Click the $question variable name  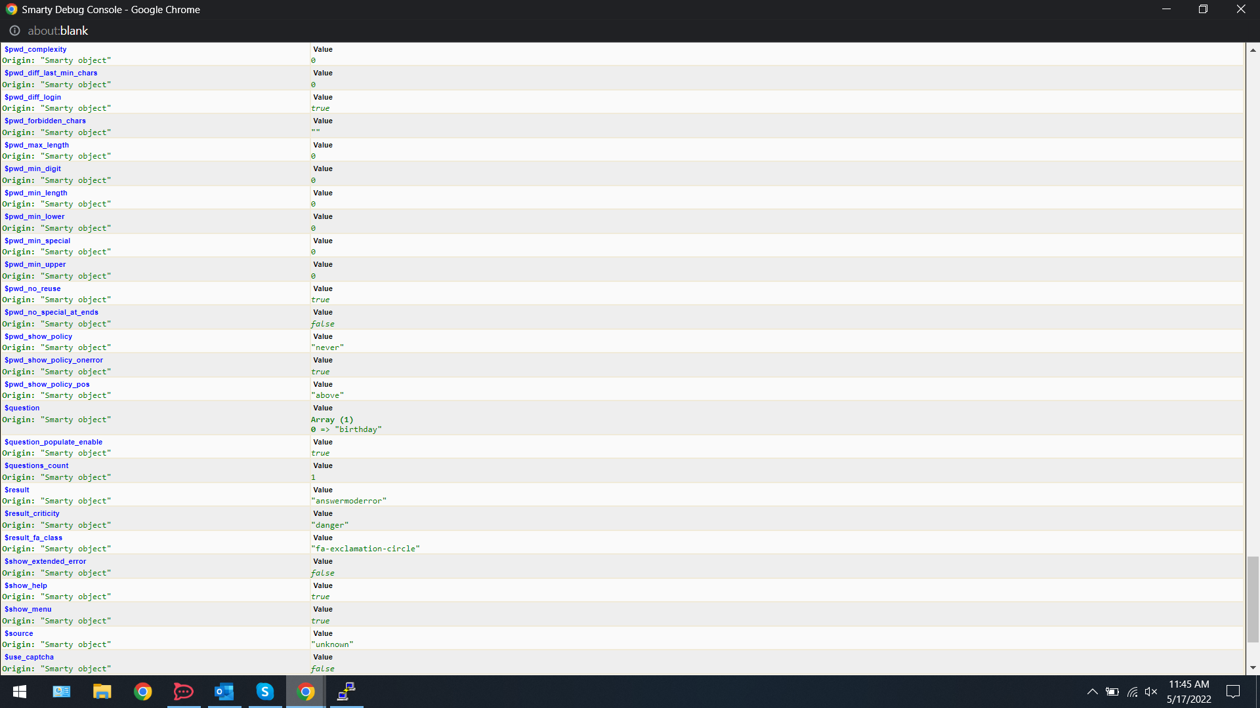pyautogui.click(x=22, y=408)
